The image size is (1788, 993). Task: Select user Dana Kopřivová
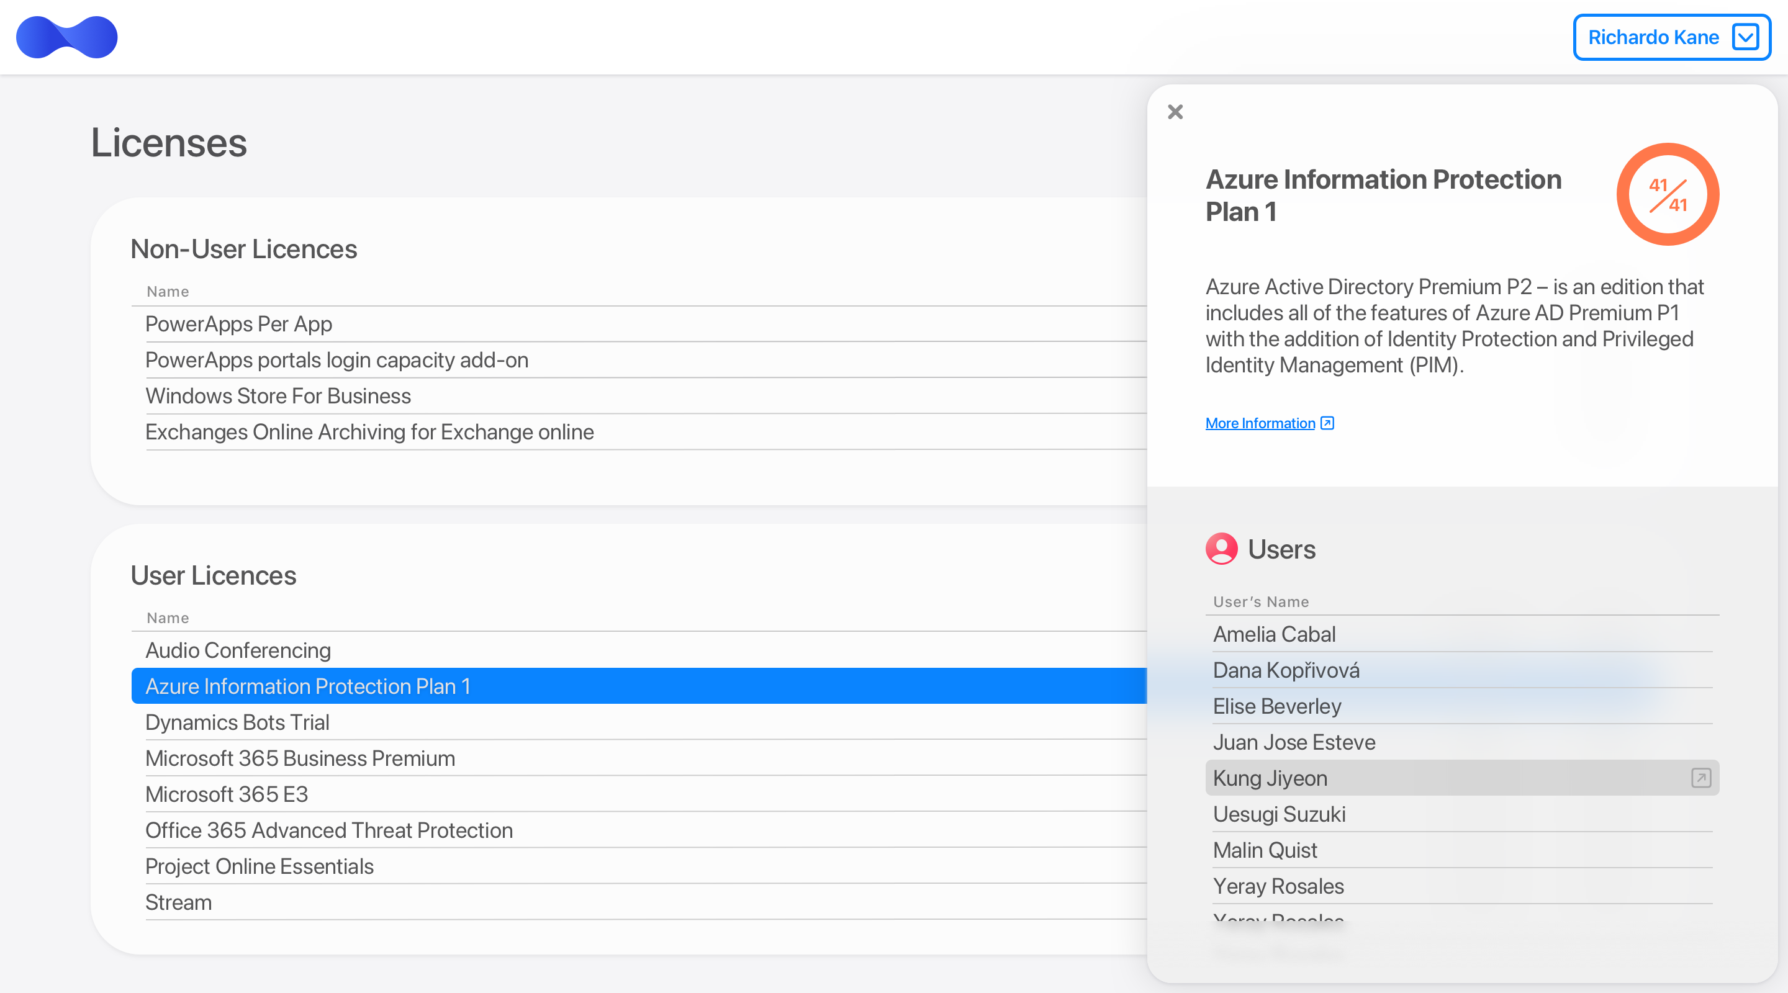tap(1462, 670)
